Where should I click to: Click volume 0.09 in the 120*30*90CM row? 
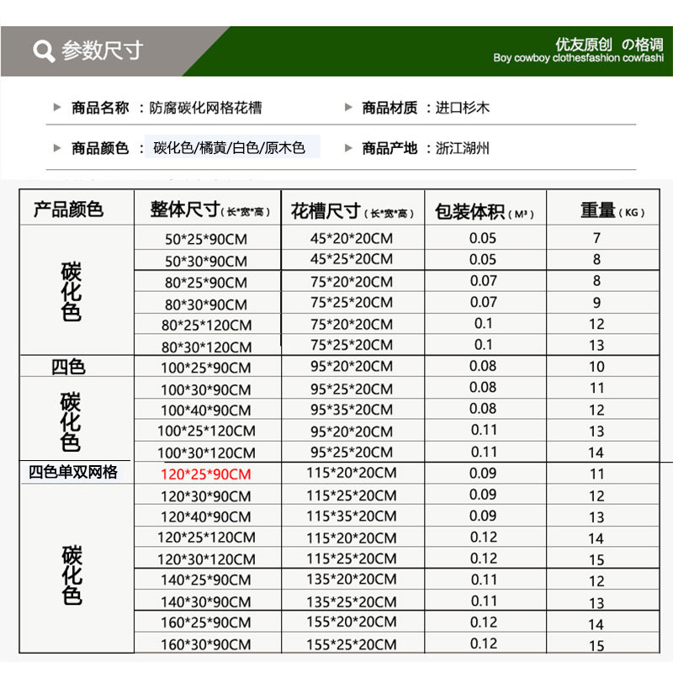click(483, 495)
